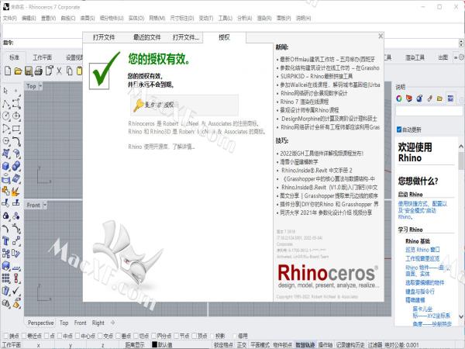Click the 'Rhino 7 渲染在线课程' news item
Image resolution: width=465 pixels, height=349 pixels.
pos(305,102)
